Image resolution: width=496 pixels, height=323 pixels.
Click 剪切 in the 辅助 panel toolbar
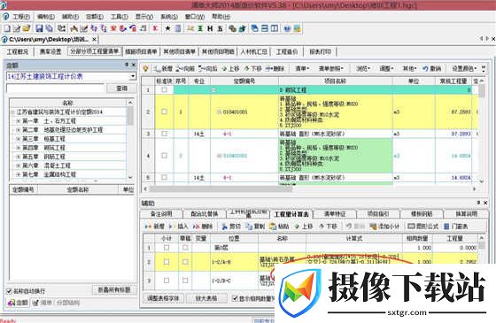point(231,227)
